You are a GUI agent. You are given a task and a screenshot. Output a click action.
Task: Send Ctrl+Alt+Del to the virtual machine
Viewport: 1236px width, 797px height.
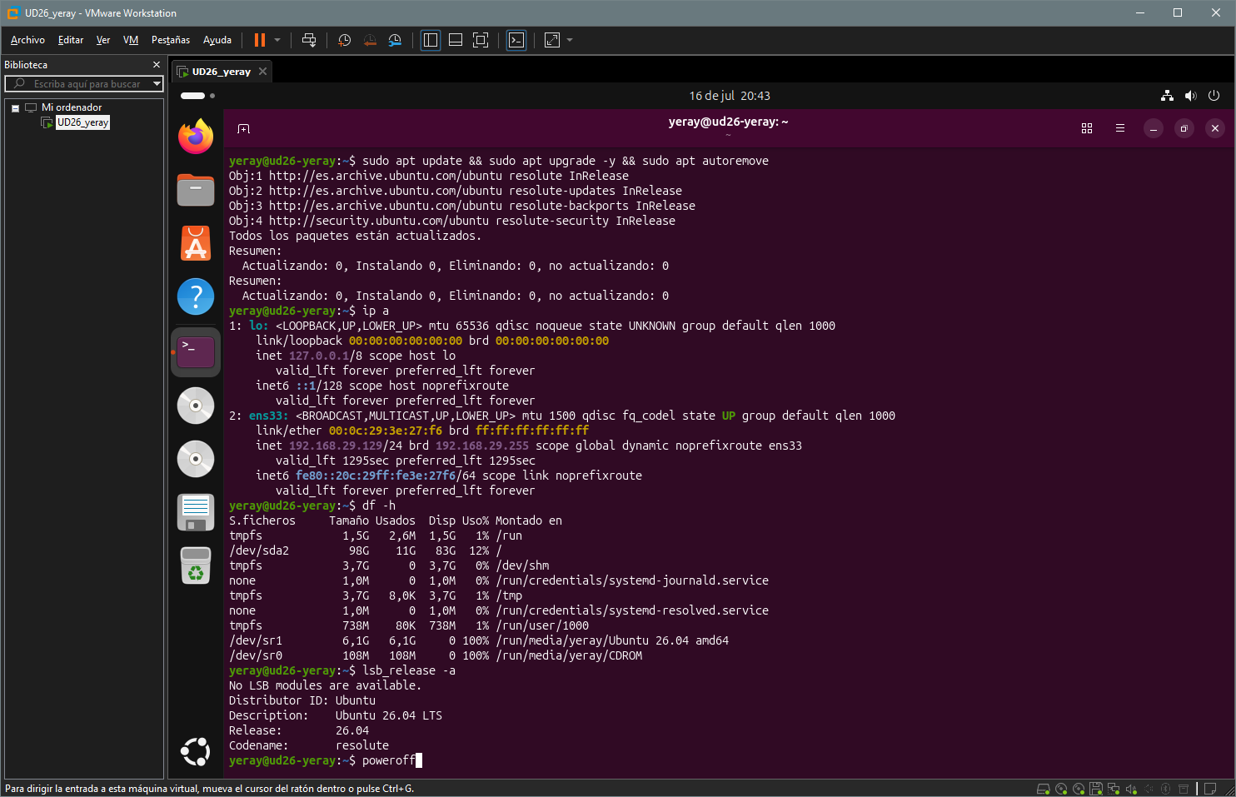point(309,40)
